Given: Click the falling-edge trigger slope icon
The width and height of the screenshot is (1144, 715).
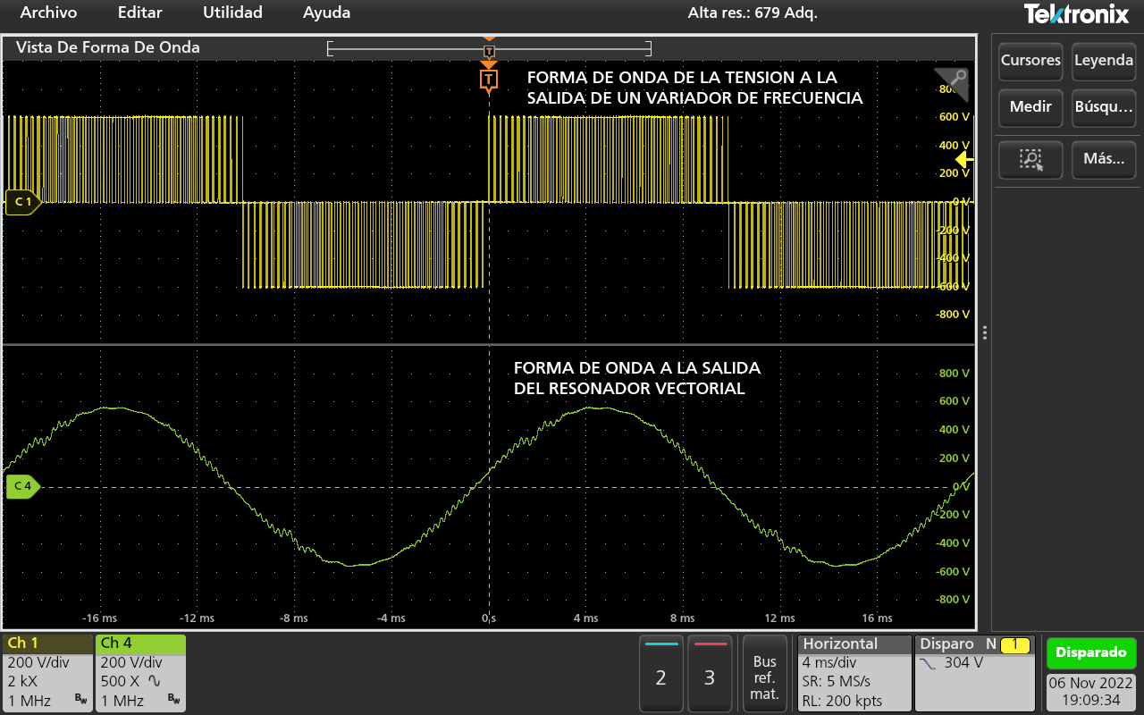Looking at the screenshot, I should [929, 663].
